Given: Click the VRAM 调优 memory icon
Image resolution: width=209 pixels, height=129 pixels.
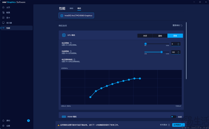Looking at the screenshot, I should pos(64,117).
